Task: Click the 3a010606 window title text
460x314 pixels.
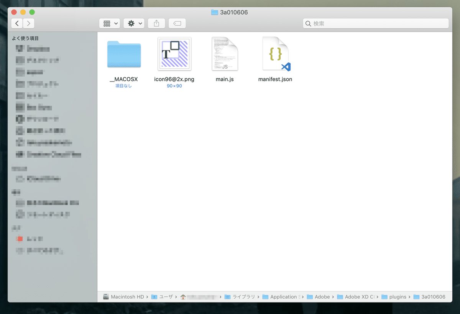Action: click(234, 12)
